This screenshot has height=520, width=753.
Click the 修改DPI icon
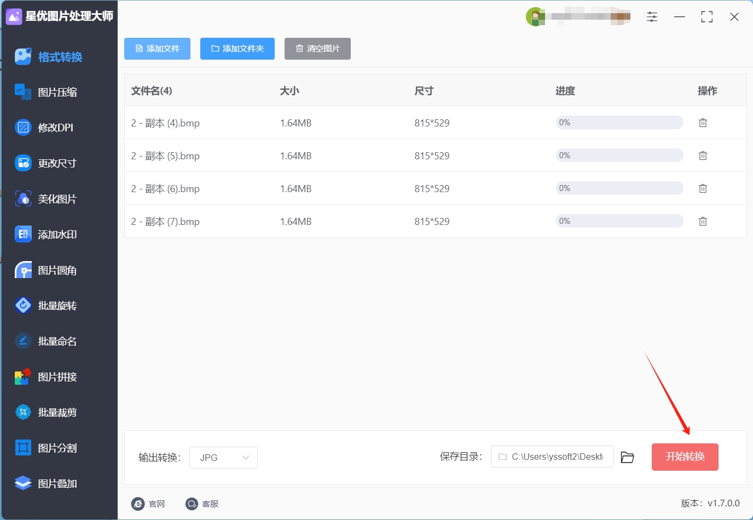point(23,128)
